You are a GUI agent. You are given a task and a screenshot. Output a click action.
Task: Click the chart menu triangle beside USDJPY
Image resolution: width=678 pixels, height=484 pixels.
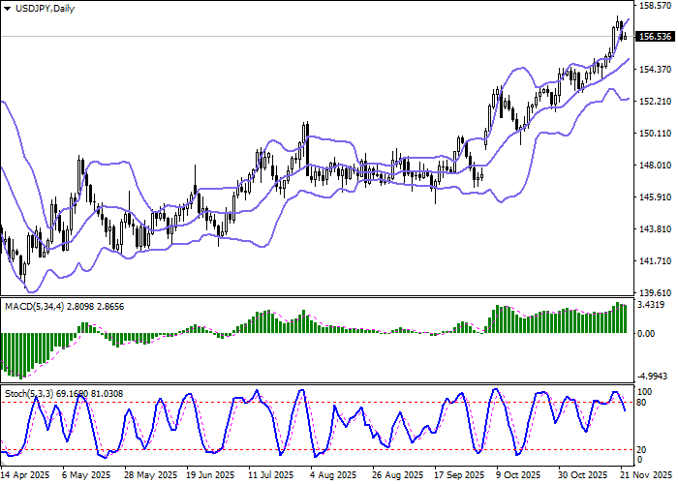click(x=7, y=8)
